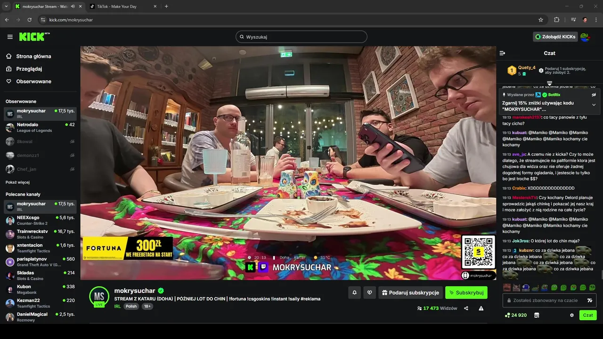Click mokrysuchar channel avatar with LIVE badge
603x339 pixels.
point(99,297)
